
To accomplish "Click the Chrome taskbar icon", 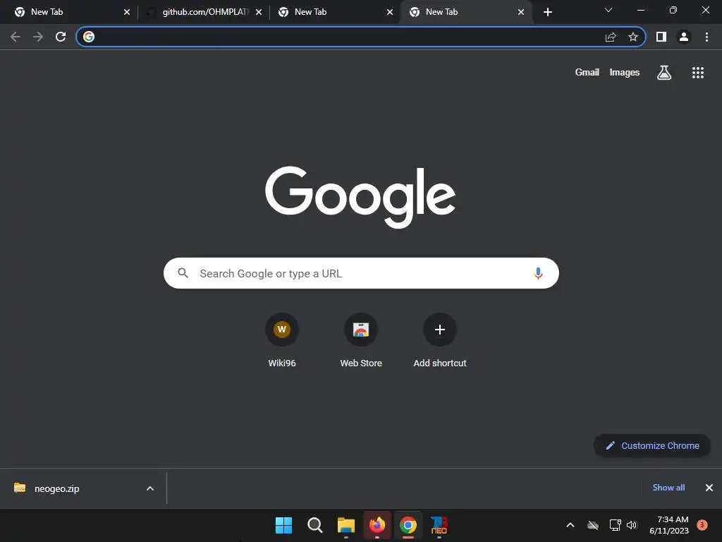I will [408, 525].
